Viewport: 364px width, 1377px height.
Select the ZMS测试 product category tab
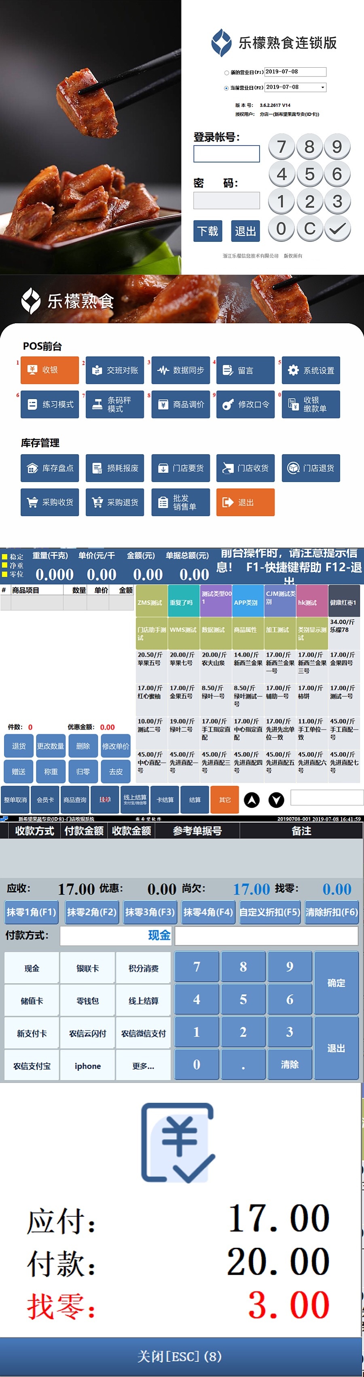152,602
